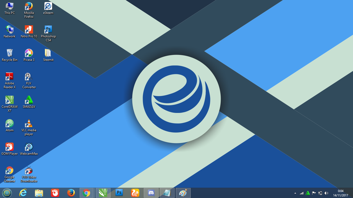Screen dimensions: 353x198
Task: Select the FLV Converter shortcut
Action: [29, 81]
